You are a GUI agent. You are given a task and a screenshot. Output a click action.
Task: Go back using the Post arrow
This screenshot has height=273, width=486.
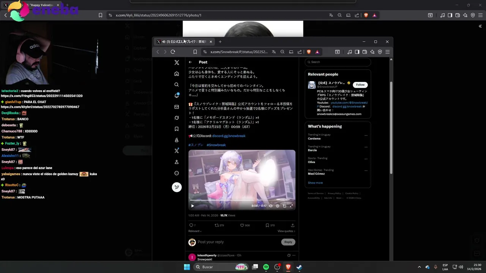(x=190, y=62)
